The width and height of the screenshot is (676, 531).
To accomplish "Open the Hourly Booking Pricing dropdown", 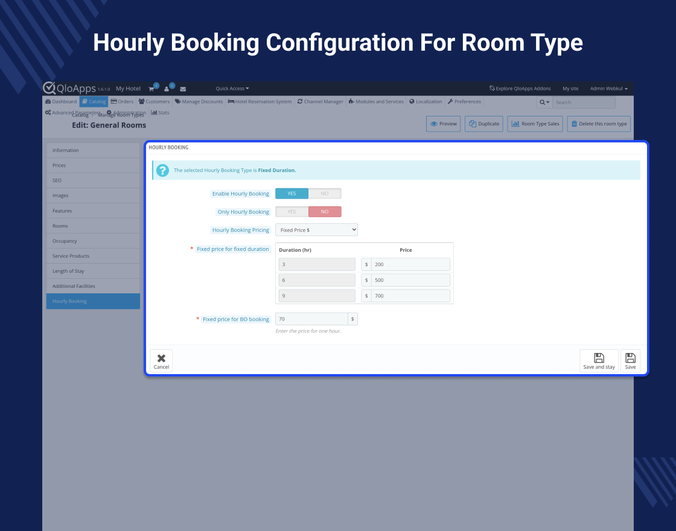I will tap(316, 229).
